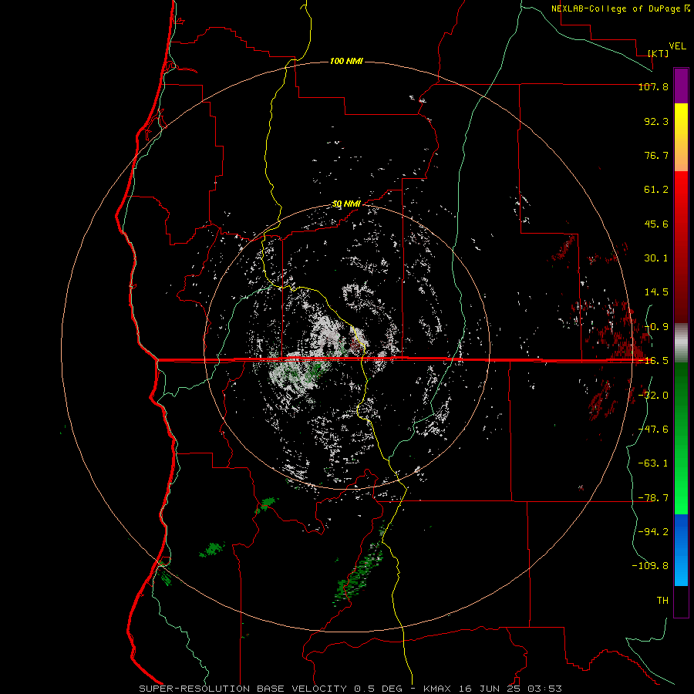Click the 100 NMI range ring label
Image resolution: width=694 pixels, height=694 pixels.
(x=346, y=61)
